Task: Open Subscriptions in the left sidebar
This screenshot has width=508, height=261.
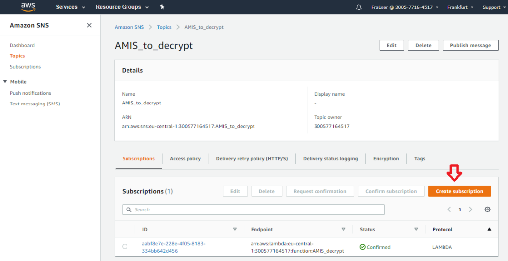Action: tap(25, 67)
